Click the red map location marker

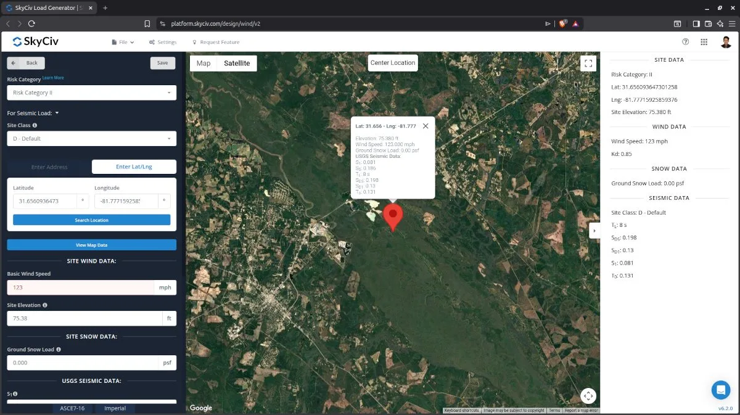(x=393, y=216)
